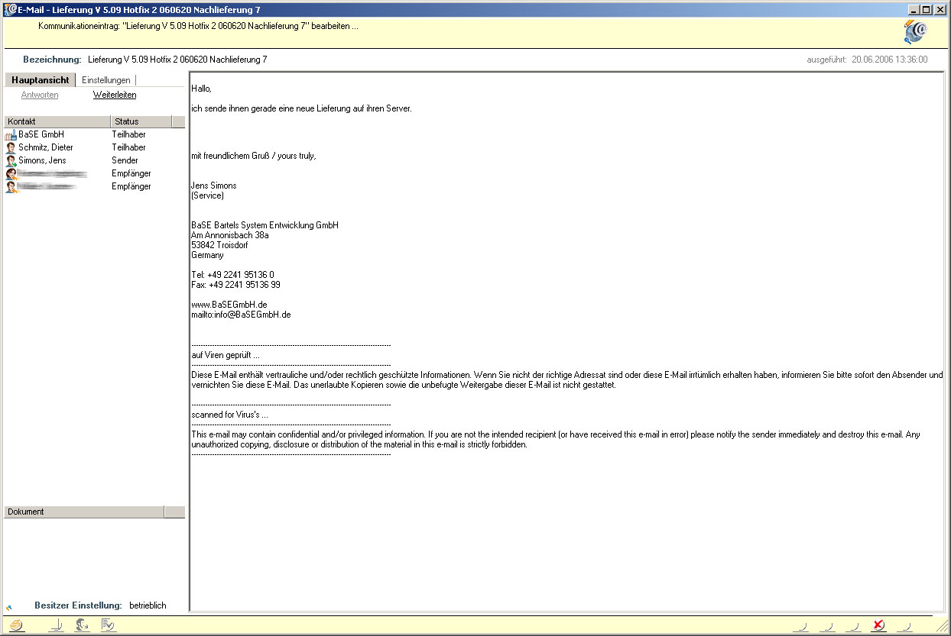Click the small key icon near Besitzer Einstellung
This screenshot has width=951, height=636.
tap(9, 608)
